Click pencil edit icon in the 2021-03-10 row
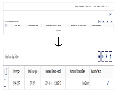 tap(108, 83)
